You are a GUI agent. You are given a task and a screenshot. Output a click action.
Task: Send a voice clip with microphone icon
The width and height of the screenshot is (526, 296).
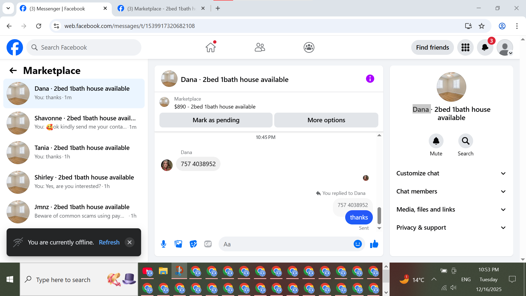point(164,244)
